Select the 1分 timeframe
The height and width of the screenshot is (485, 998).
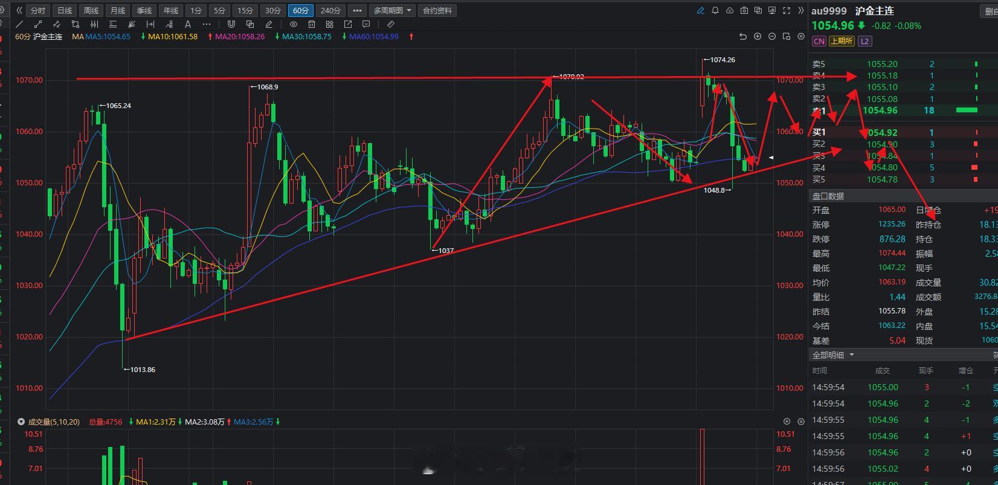point(196,10)
